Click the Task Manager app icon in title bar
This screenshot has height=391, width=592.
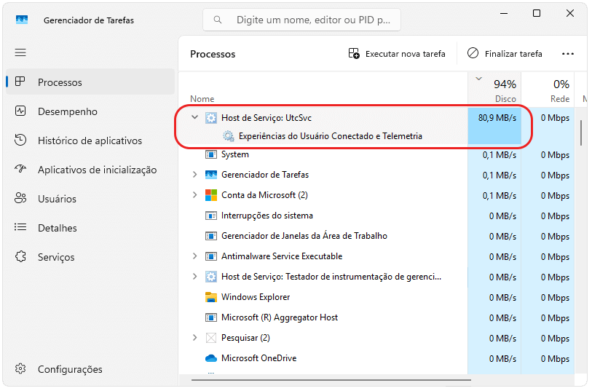[22, 20]
